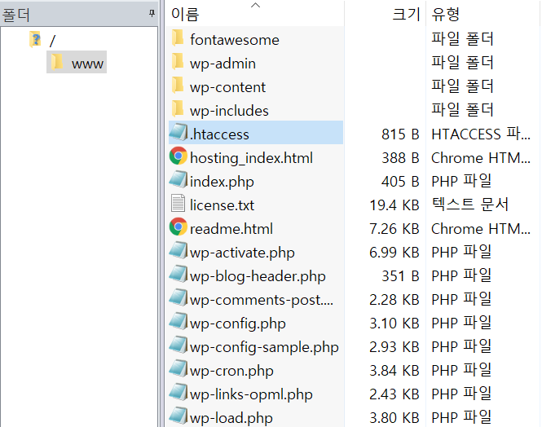Click the 815 B size value
The height and width of the screenshot is (427, 542).
point(400,134)
